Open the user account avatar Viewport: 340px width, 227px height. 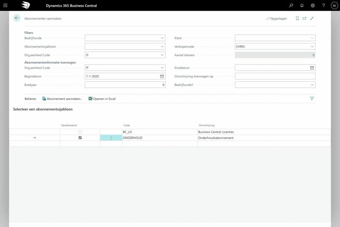(x=334, y=6)
